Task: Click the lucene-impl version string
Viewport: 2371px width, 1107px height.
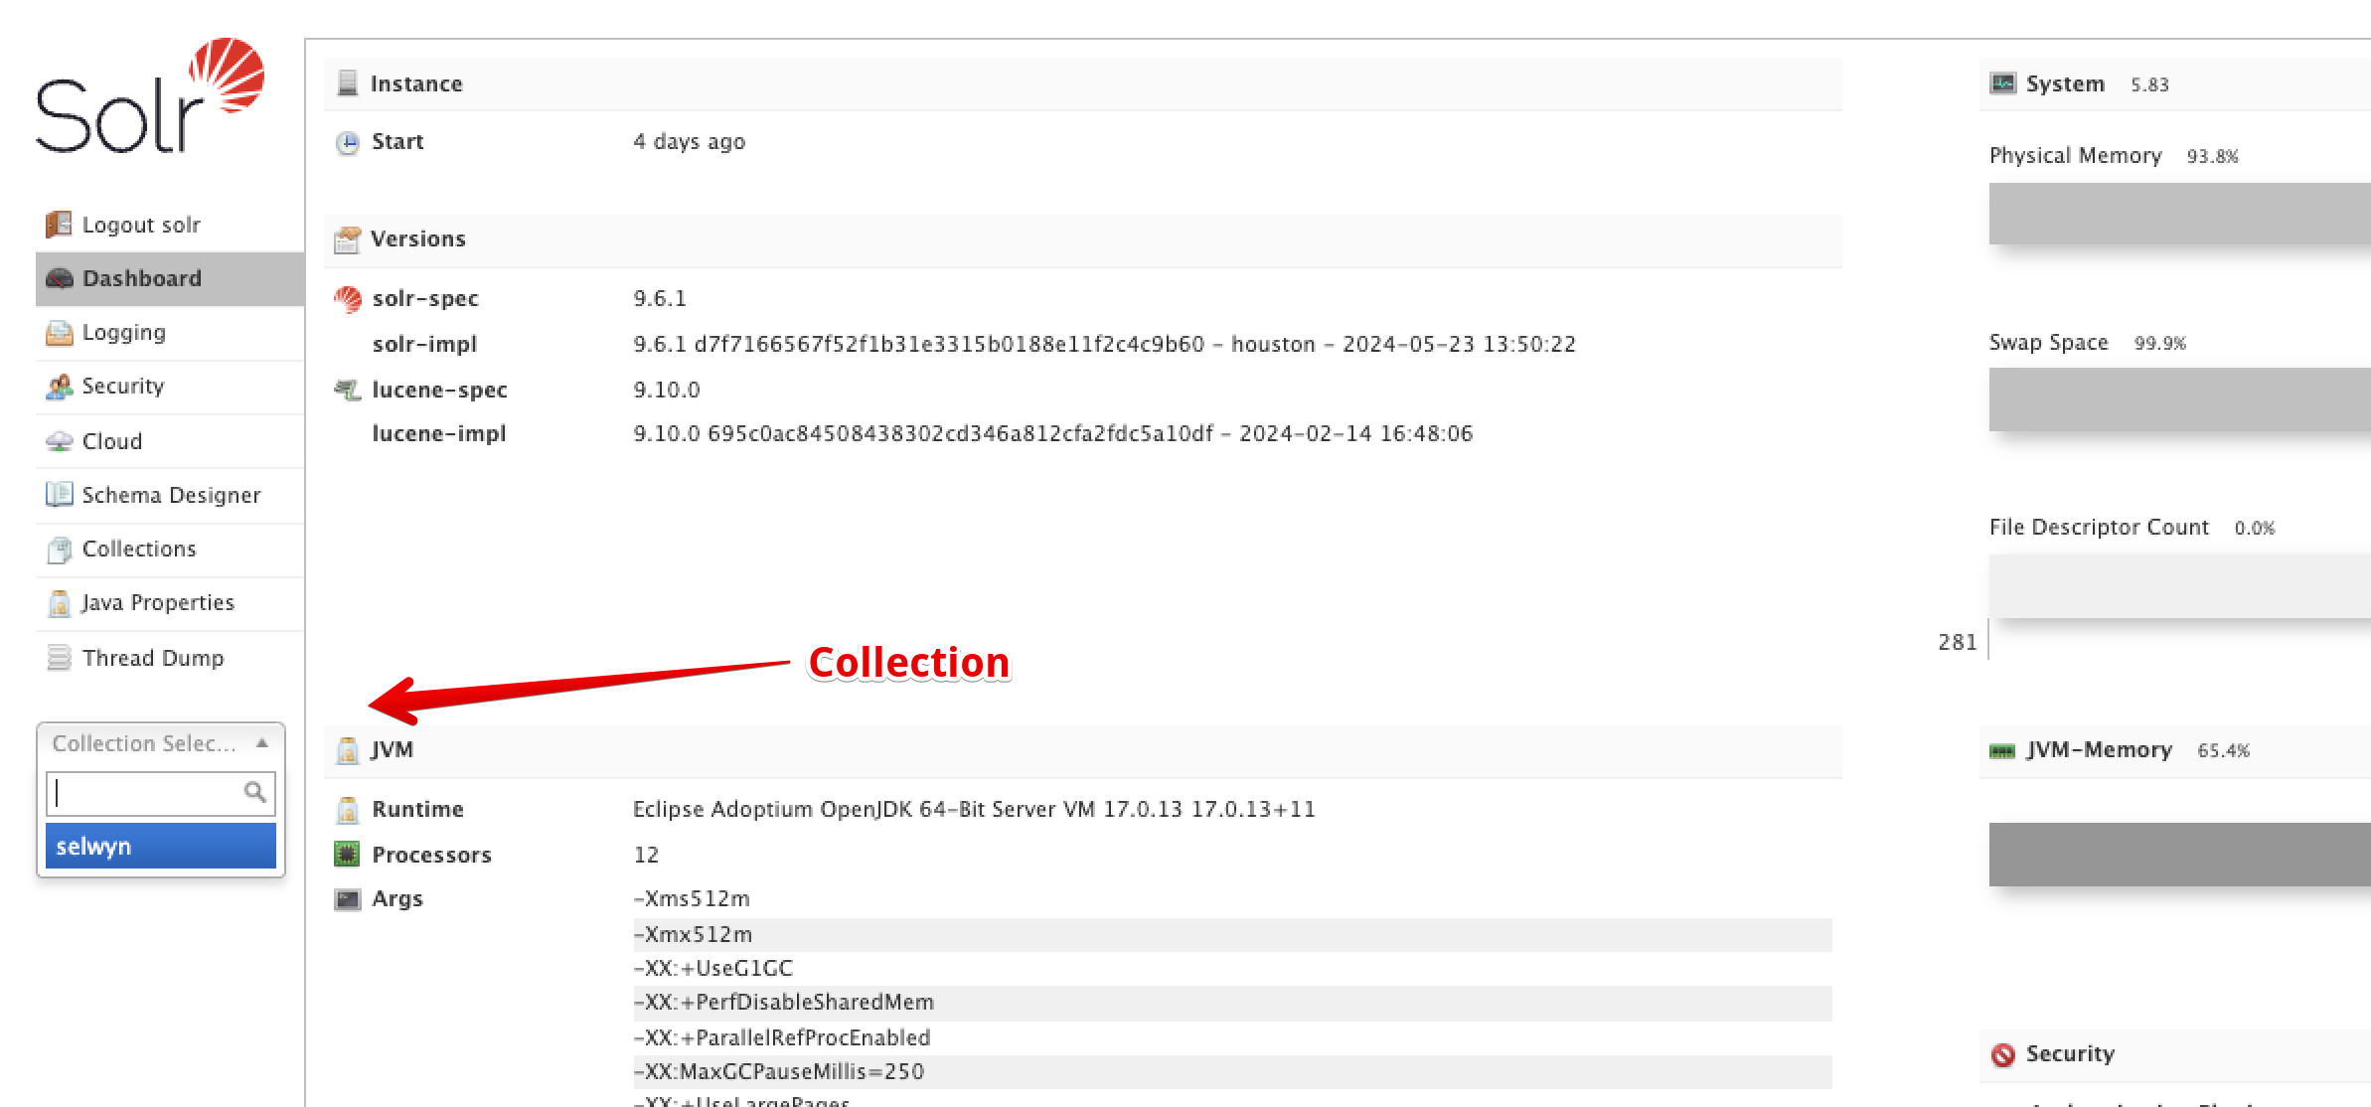Action: (x=1053, y=433)
